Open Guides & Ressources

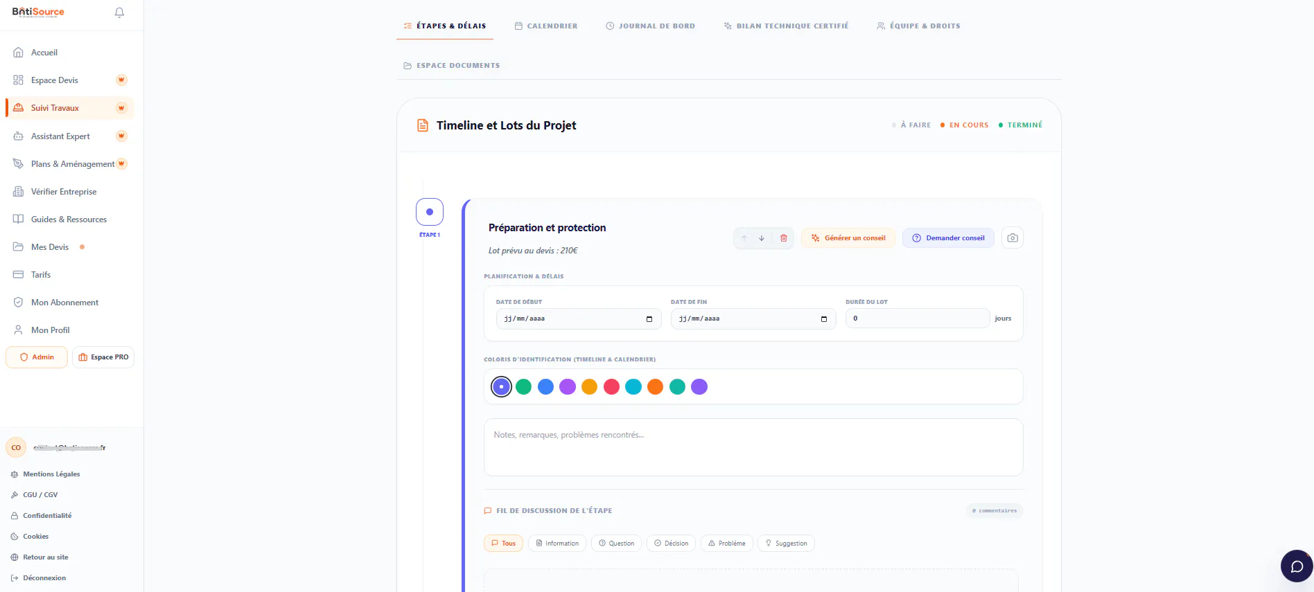[69, 219]
